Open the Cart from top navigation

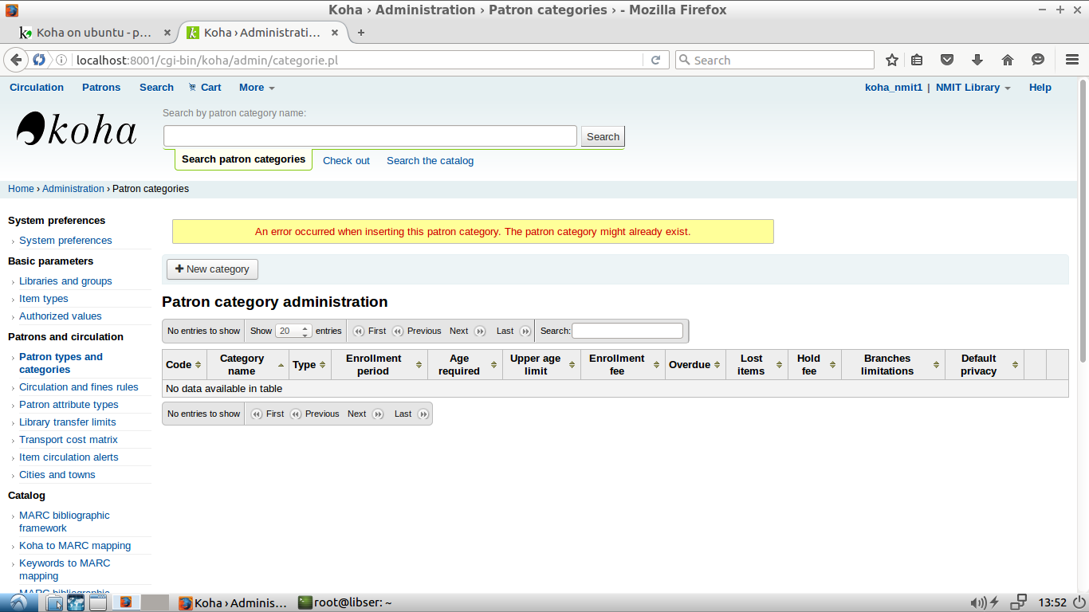205,88
